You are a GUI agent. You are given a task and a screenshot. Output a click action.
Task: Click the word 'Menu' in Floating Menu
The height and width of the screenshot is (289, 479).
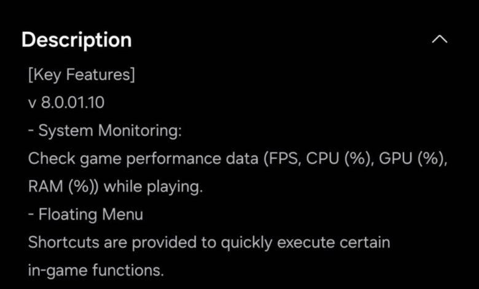122,215
